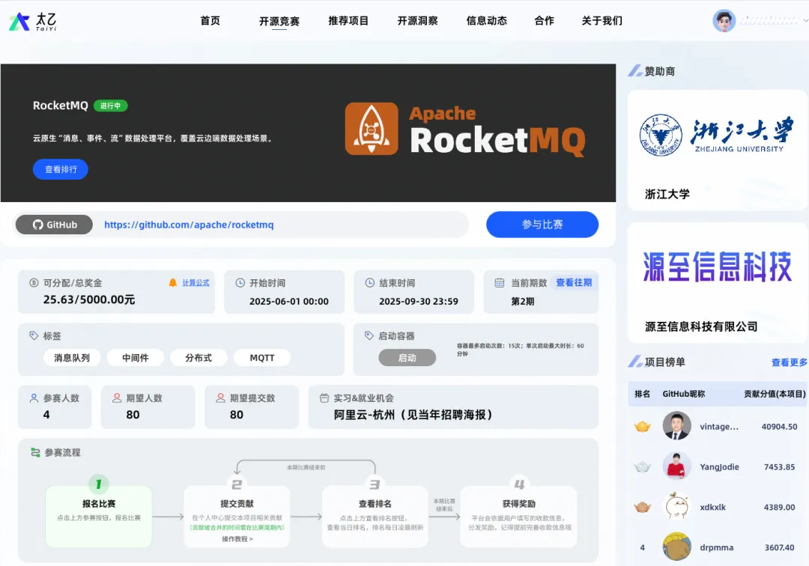Click step 2 提交贡献 card

[237, 516]
